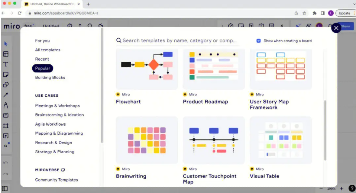
Task: Open a new browser tab
Action: pos(88,4)
